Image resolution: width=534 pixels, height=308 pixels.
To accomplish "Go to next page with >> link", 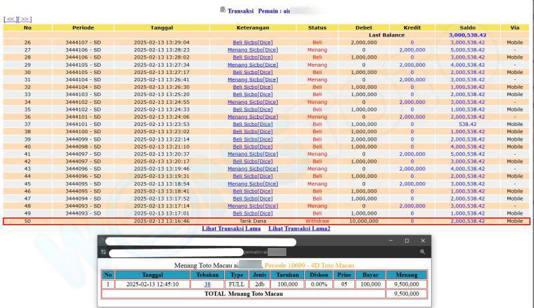I will point(24,20).
